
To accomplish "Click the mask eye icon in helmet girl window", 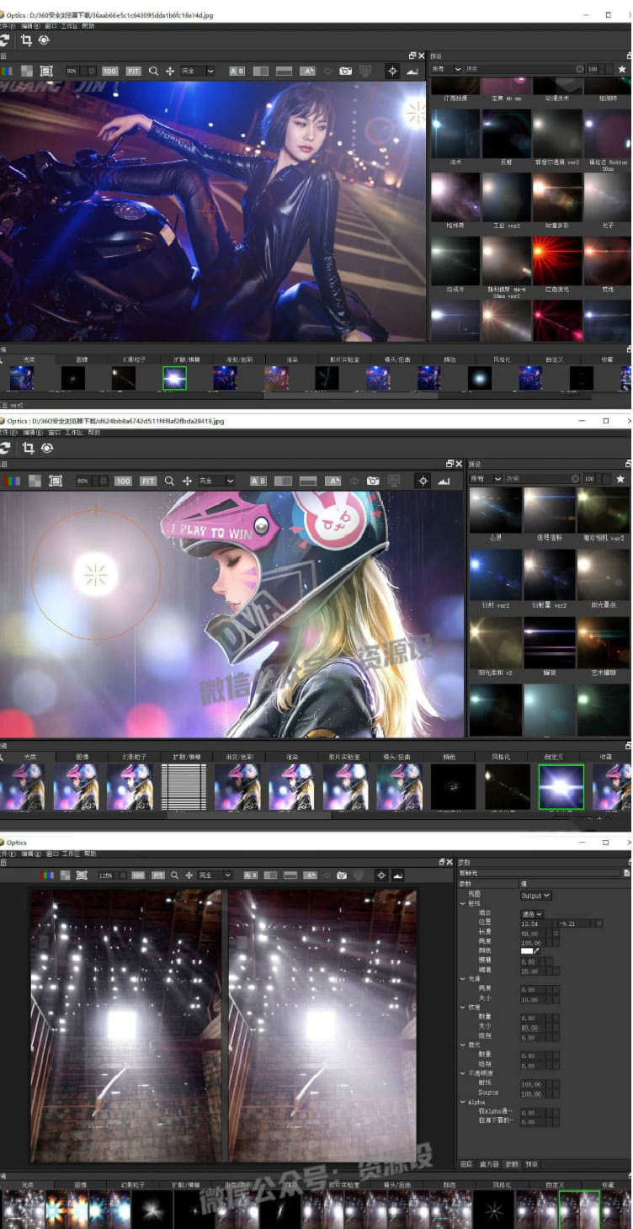I will (47, 448).
